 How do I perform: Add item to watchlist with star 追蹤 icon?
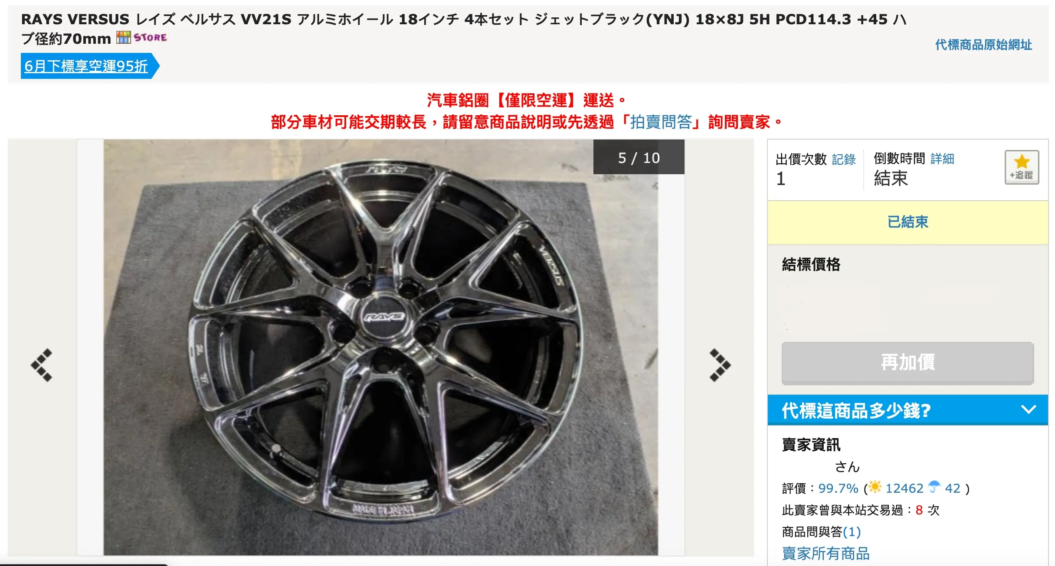1022,167
